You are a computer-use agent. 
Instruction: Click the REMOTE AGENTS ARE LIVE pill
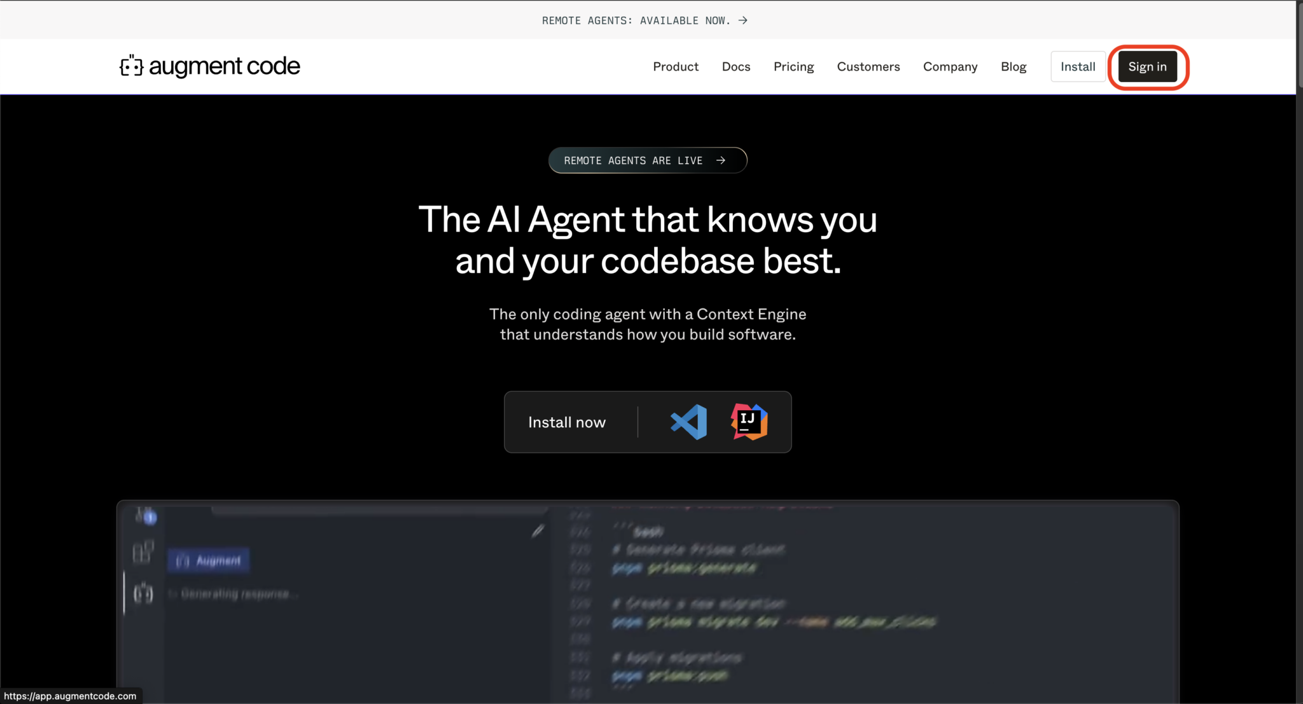coord(648,160)
